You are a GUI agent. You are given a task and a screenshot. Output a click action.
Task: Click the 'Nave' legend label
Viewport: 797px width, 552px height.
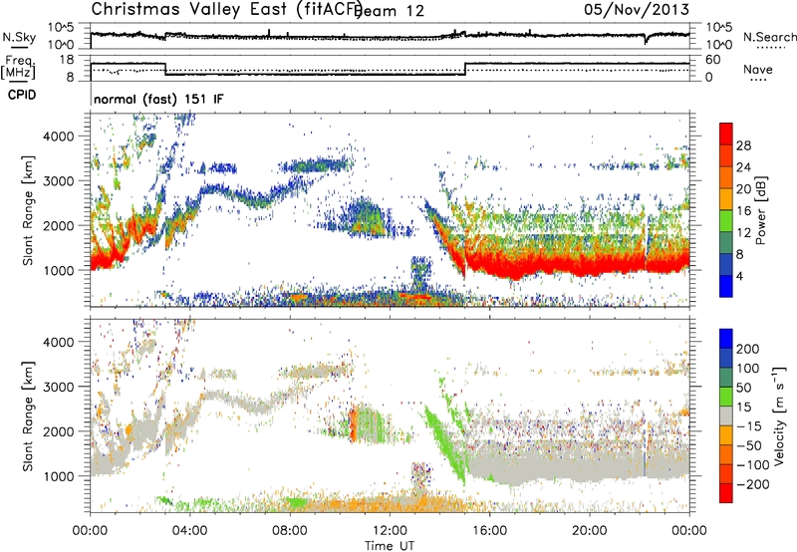758,69
